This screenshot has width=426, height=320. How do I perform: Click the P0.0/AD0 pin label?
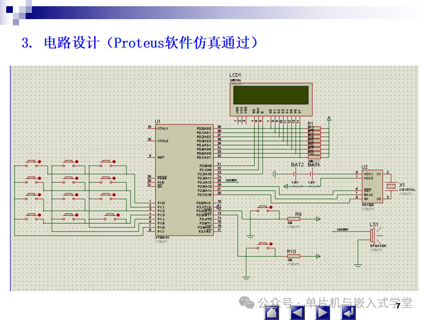[x=204, y=128]
